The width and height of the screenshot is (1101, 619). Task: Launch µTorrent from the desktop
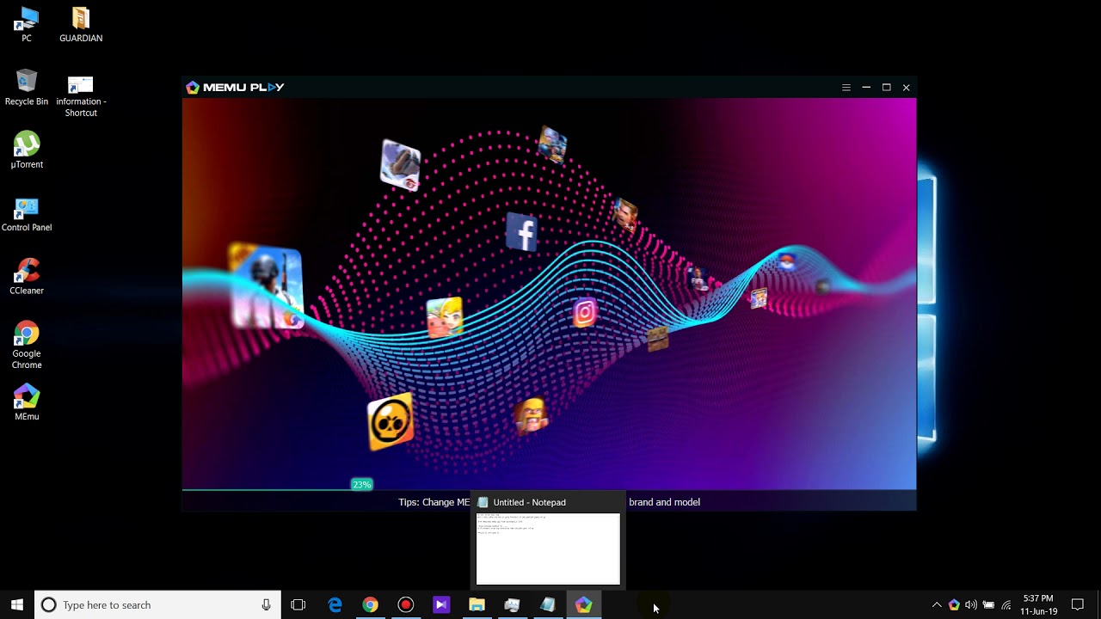[x=27, y=150]
